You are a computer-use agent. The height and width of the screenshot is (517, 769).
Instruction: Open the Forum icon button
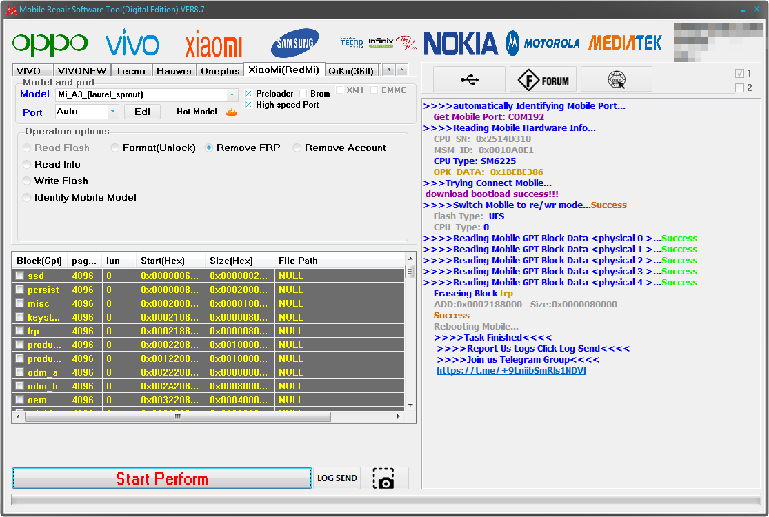(x=543, y=80)
